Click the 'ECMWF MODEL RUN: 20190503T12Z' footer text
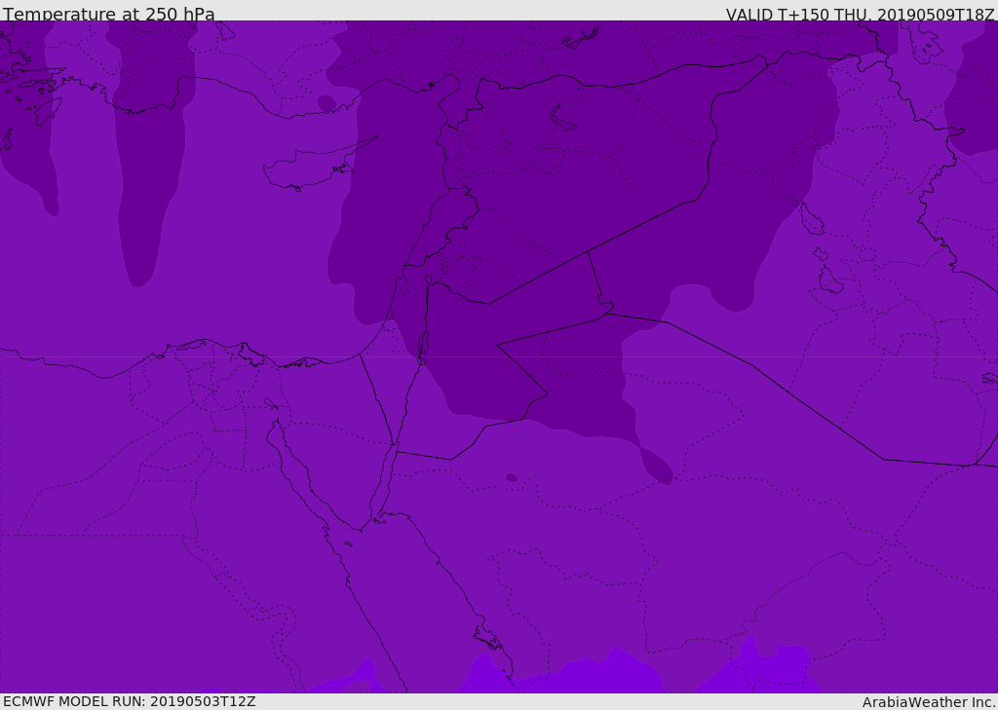This screenshot has height=710, width=998. tap(130, 701)
